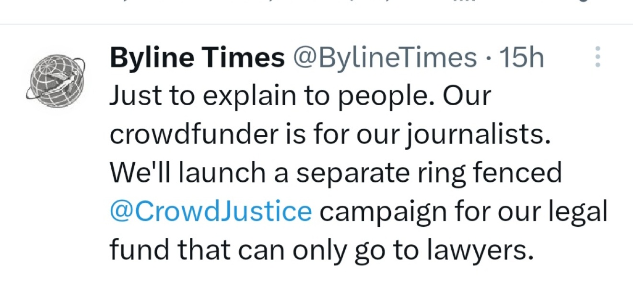This screenshot has width=633, height=287.
Task: Click the line "Just to explain to people. Our"
Action: (x=301, y=96)
